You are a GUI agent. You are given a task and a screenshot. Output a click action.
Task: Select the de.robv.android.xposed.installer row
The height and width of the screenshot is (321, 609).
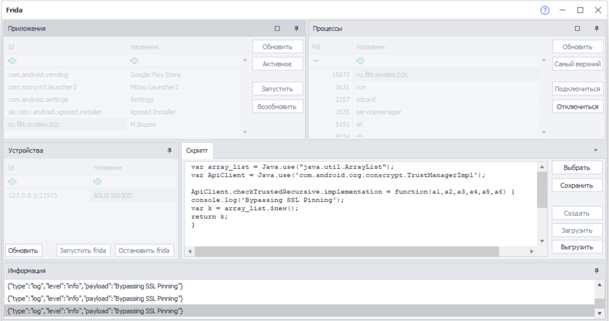[x=122, y=112]
